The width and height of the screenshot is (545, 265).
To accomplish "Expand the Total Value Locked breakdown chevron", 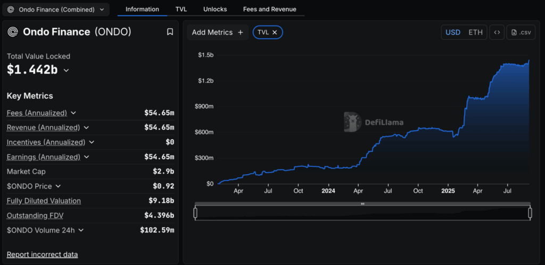I will point(67,70).
